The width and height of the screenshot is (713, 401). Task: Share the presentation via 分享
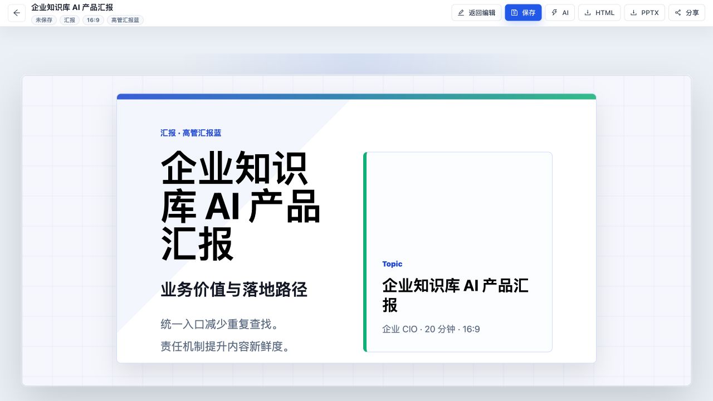[687, 13]
